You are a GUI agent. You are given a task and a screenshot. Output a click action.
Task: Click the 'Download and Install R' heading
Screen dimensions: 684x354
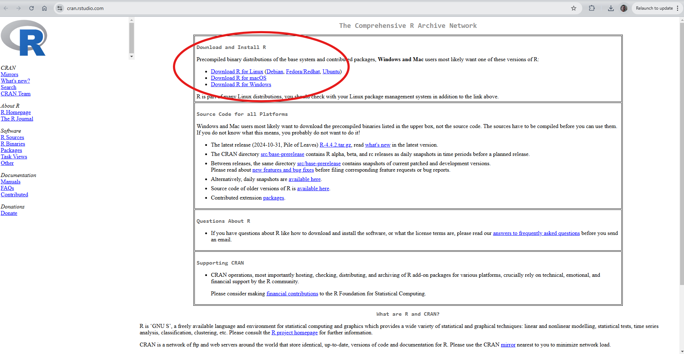(231, 47)
